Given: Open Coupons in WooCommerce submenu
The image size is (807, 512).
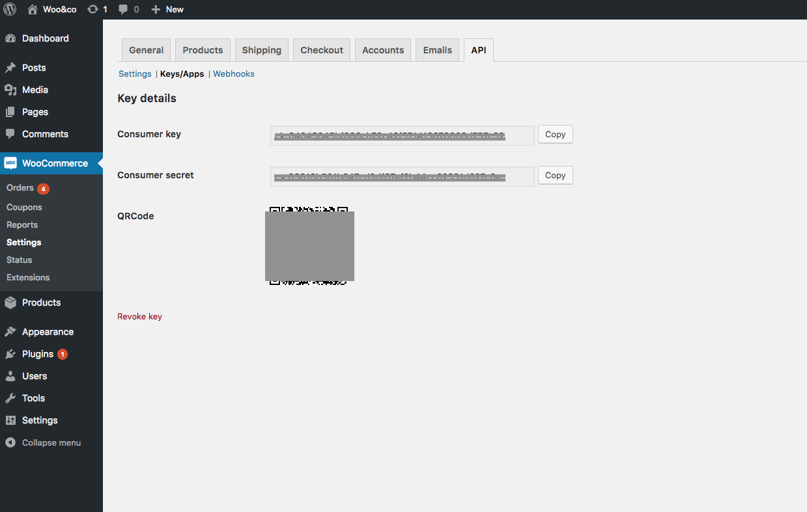Looking at the screenshot, I should pyautogui.click(x=24, y=208).
